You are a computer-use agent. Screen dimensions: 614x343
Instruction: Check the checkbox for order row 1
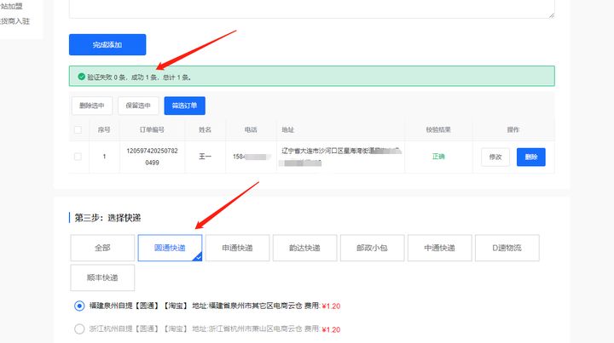coord(78,157)
